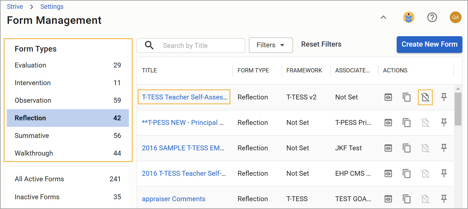Click the Search by Title field
Image resolution: width=468 pixels, height=209 pixels.
(191, 45)
